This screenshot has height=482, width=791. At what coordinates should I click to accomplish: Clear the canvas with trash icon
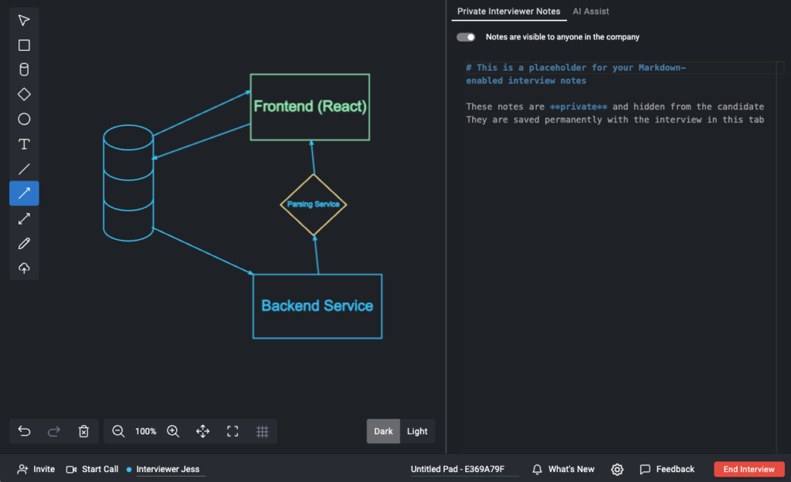click(83, 432)
